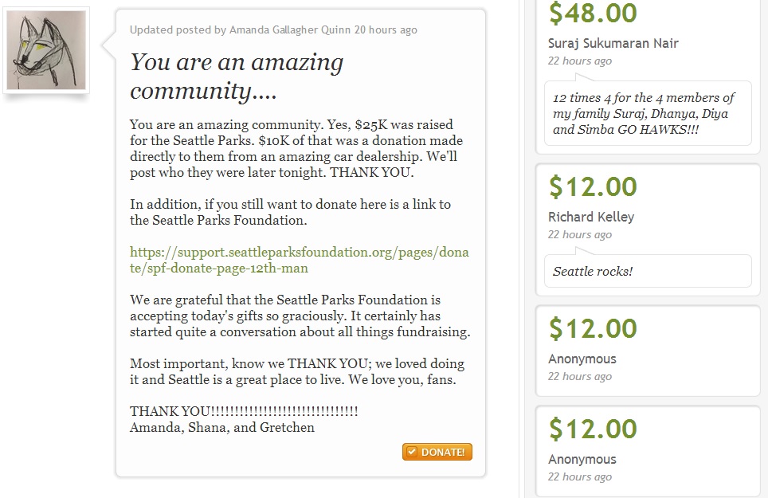Open Suraj Sukumaran Nair's donor name
Screen dimensions: 768x498
coord(613,43)
